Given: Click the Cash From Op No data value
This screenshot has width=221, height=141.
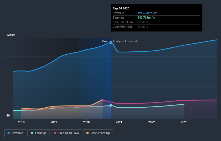Looking at the screenshot, I should 143,27.
